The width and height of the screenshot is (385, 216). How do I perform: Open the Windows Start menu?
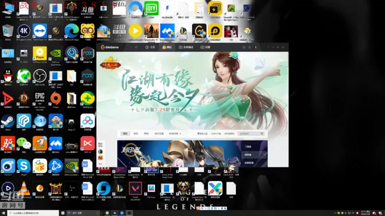pyautogui.click(x=3, y=213)
